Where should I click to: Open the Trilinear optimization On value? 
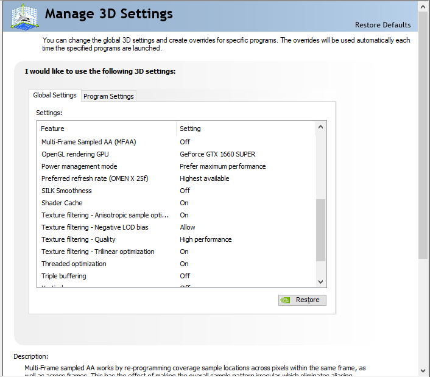[x=184, y=252]
